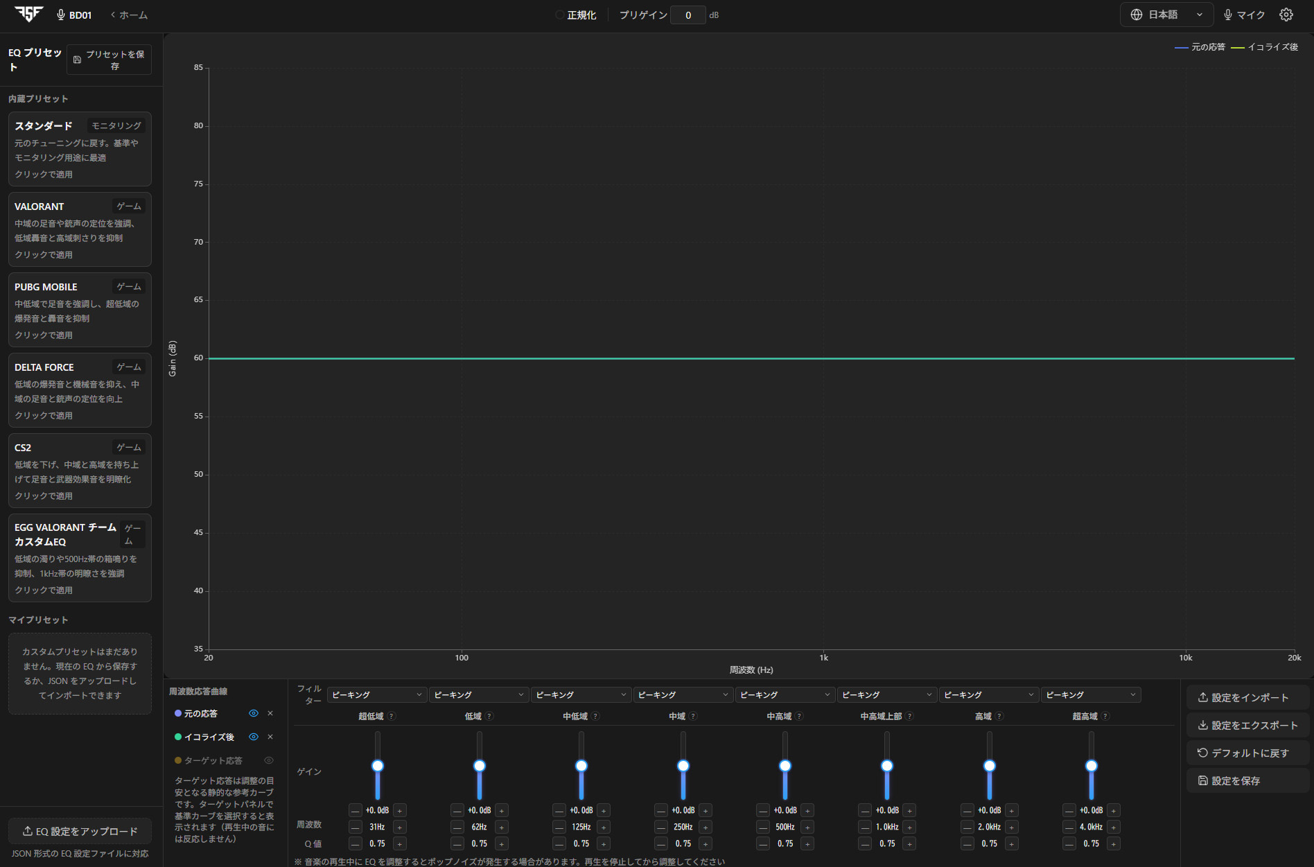Open filter type dropdown for 低域

478,694
